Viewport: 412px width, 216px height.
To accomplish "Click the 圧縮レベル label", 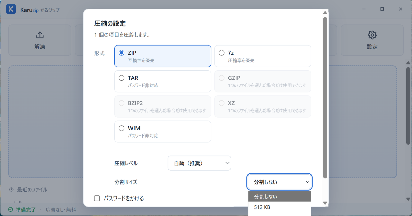I will coord(126,163).
